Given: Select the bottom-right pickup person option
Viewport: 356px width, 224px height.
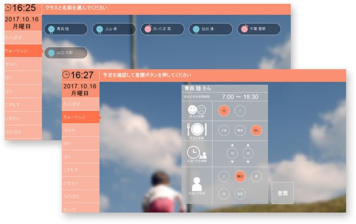Looking at the screenshot, I should pos(240,194).
